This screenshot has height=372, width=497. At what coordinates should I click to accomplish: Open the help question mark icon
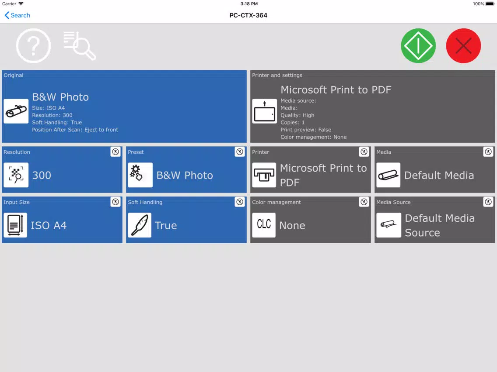point(33,46)
